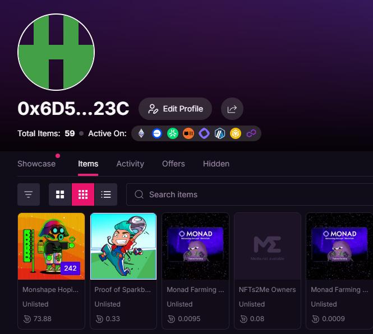Open the first Monad Farming thumbnail

[196, 246]
